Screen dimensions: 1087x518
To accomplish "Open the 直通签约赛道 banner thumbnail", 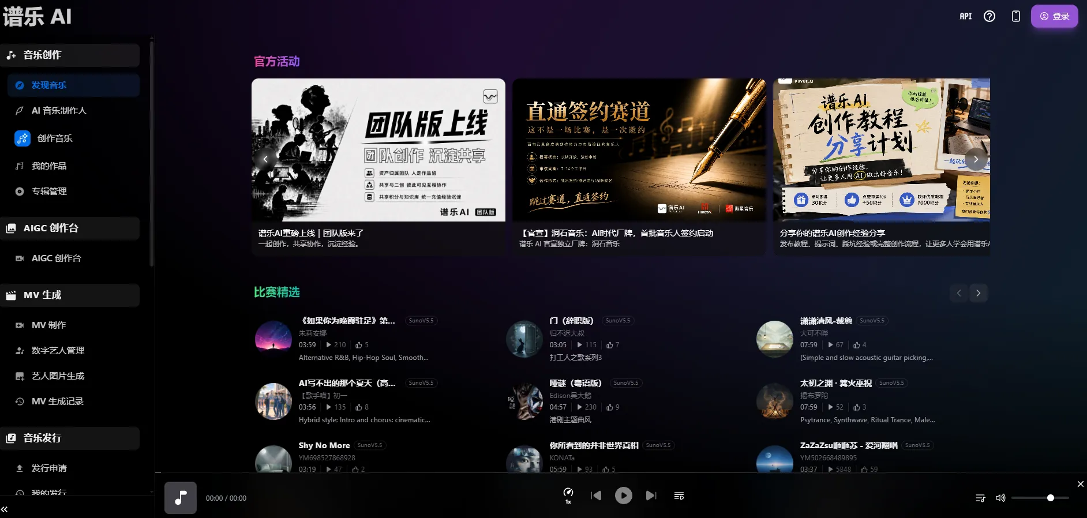I will tap(639, 150).
